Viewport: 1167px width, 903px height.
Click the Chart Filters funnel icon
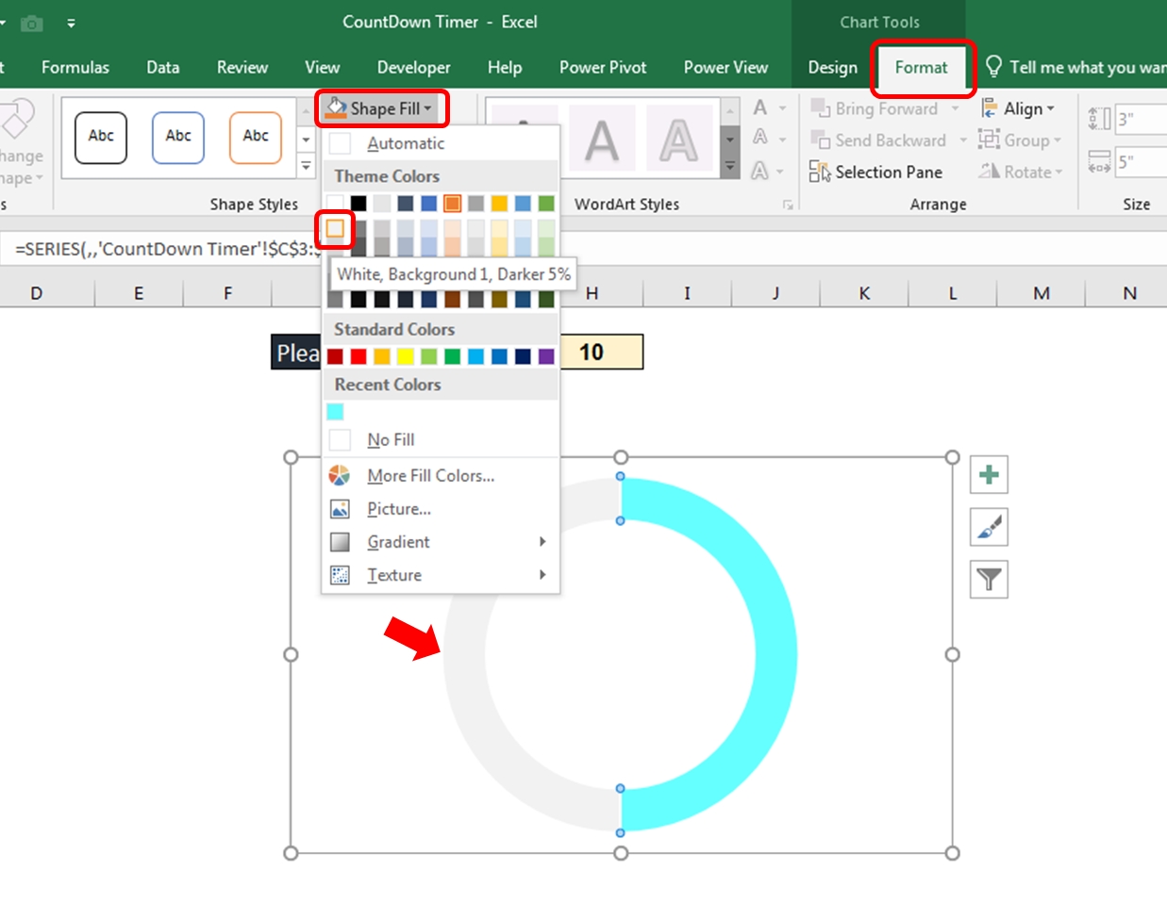(988, 580)
